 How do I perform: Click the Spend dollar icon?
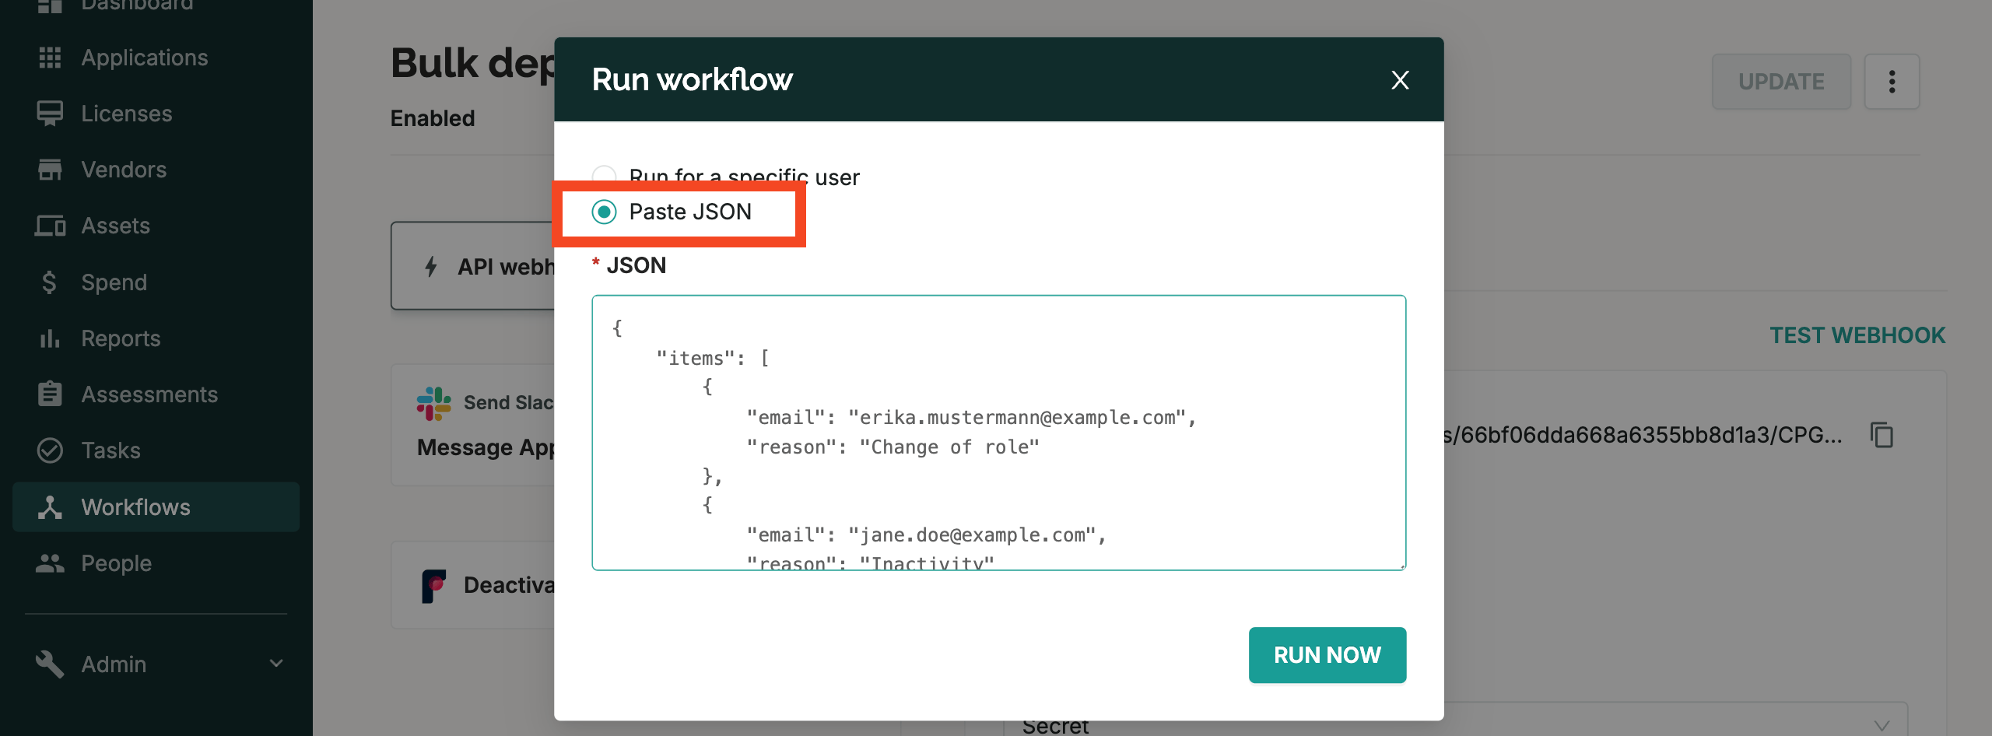pos(49,282)
